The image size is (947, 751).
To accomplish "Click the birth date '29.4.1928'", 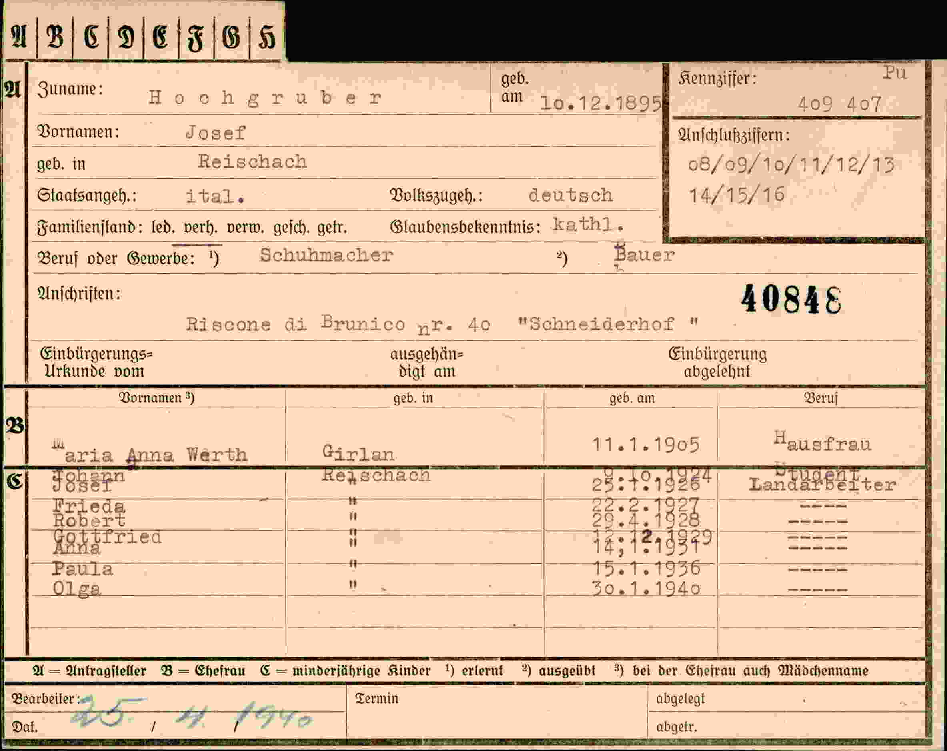I will pyautogui.click(x=646, y=520).
